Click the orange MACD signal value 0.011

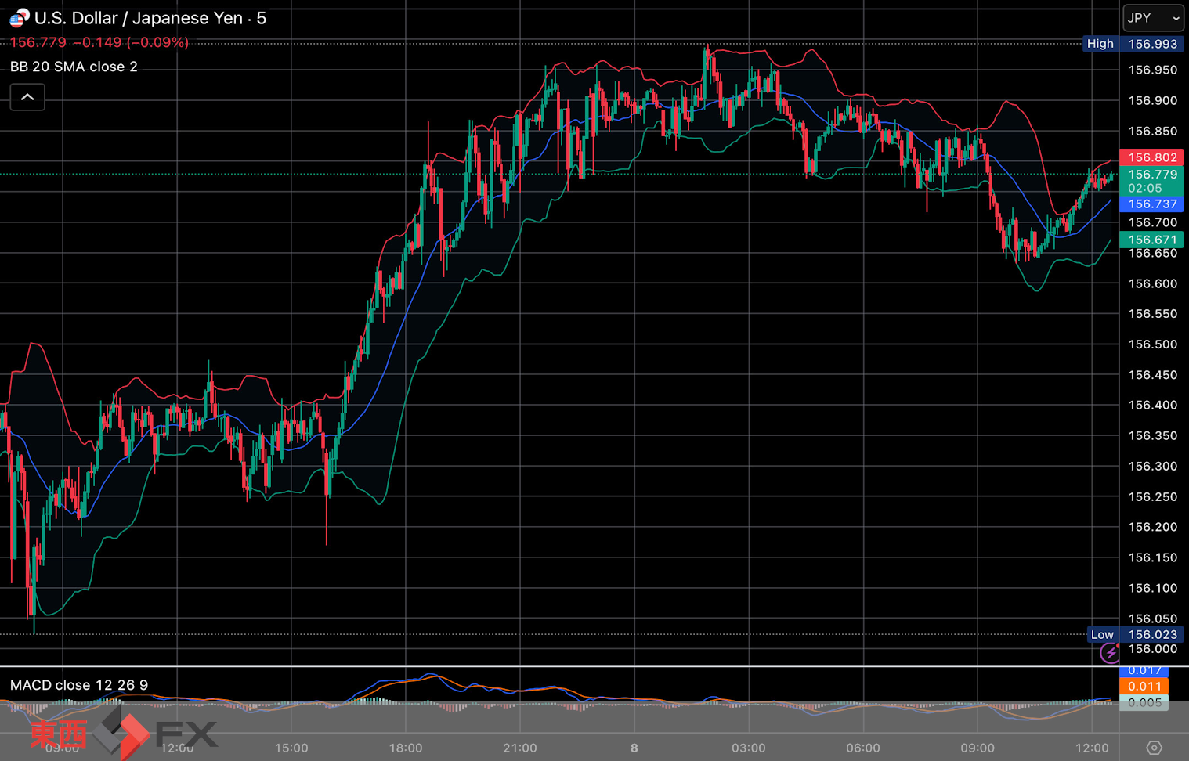(x=1144, y=687)
